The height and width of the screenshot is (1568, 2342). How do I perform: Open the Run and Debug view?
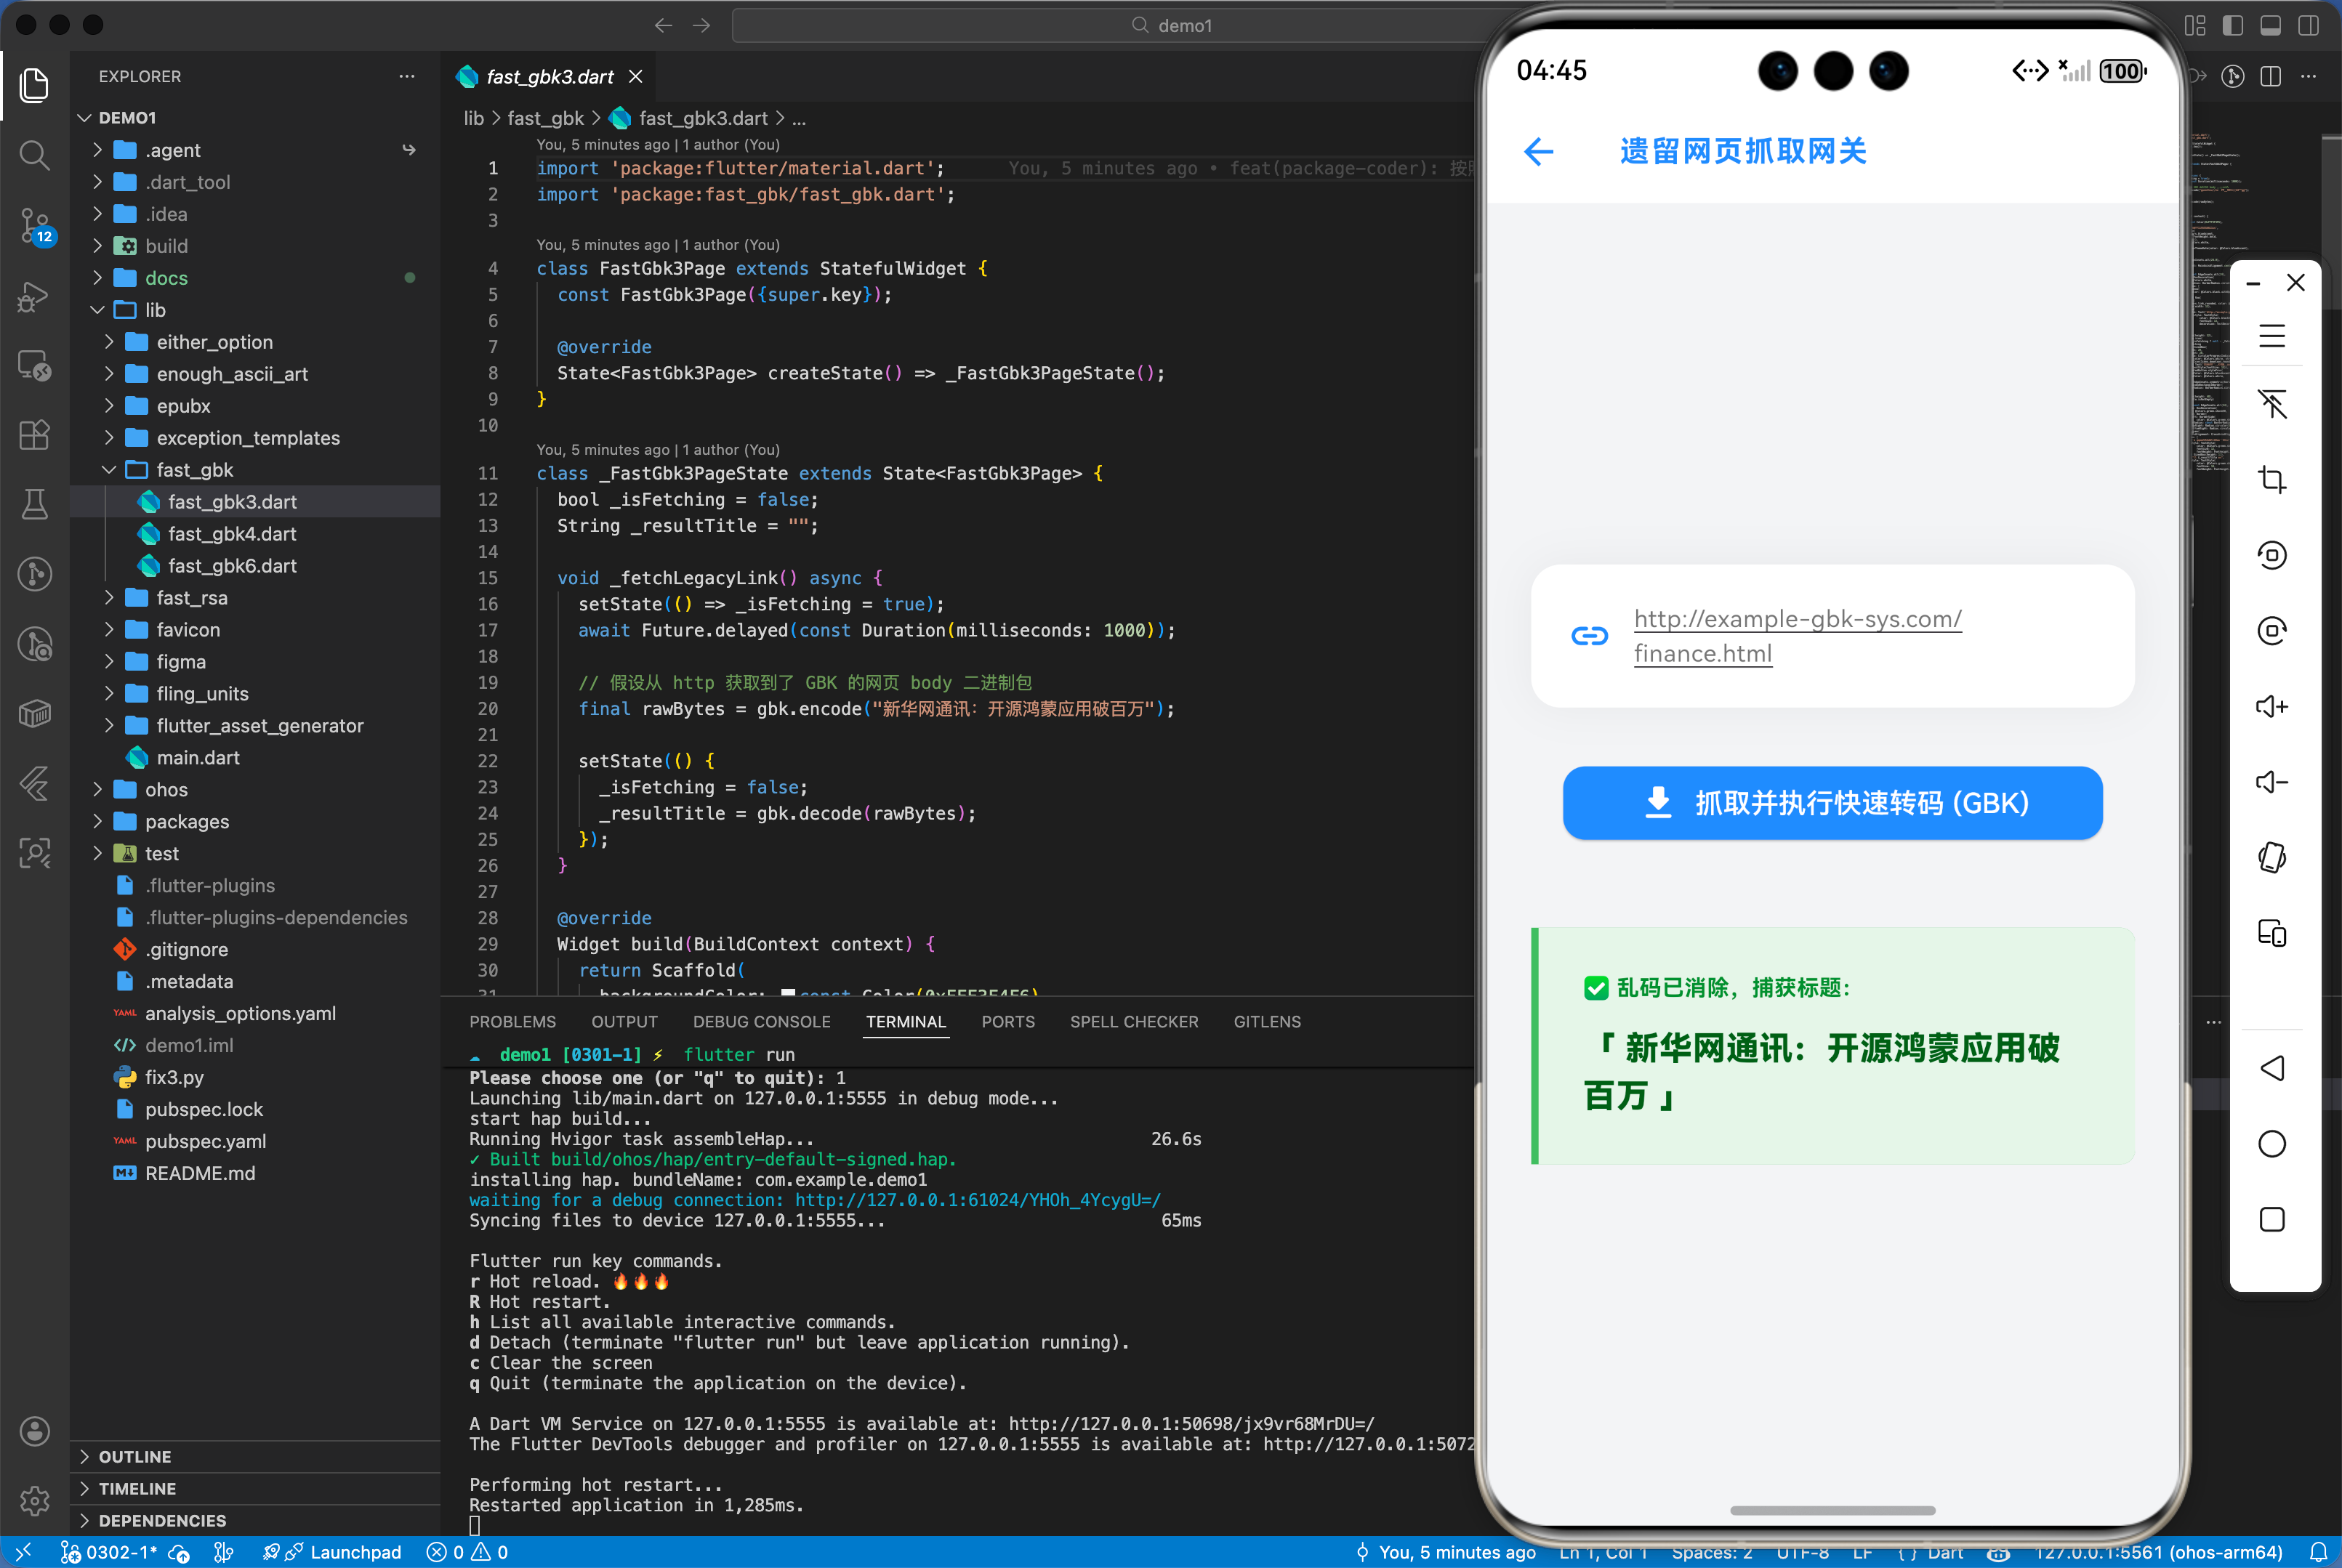(x=34, y=296)
